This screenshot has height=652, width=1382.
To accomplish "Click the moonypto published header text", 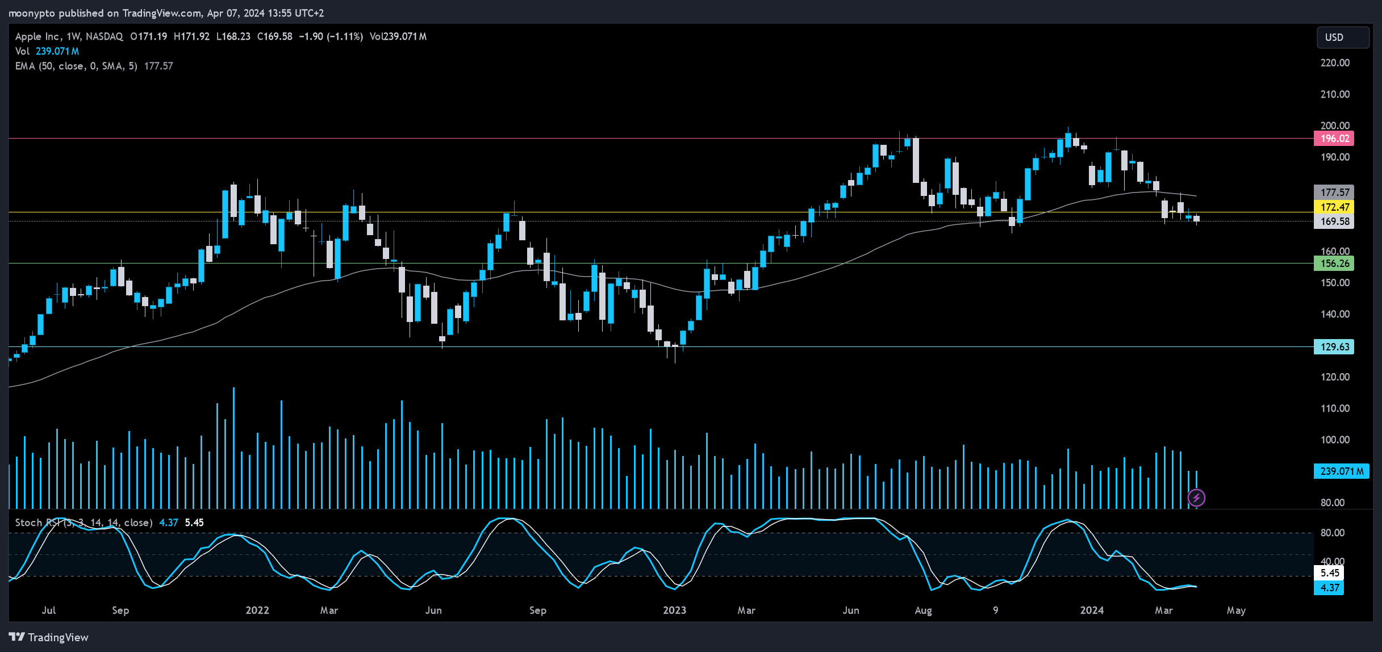I will 166,13.
